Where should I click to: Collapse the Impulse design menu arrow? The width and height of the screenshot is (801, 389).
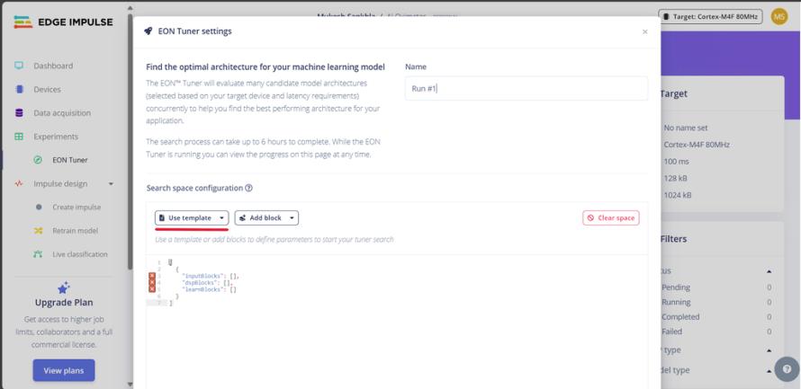click(x=111, y=184)
